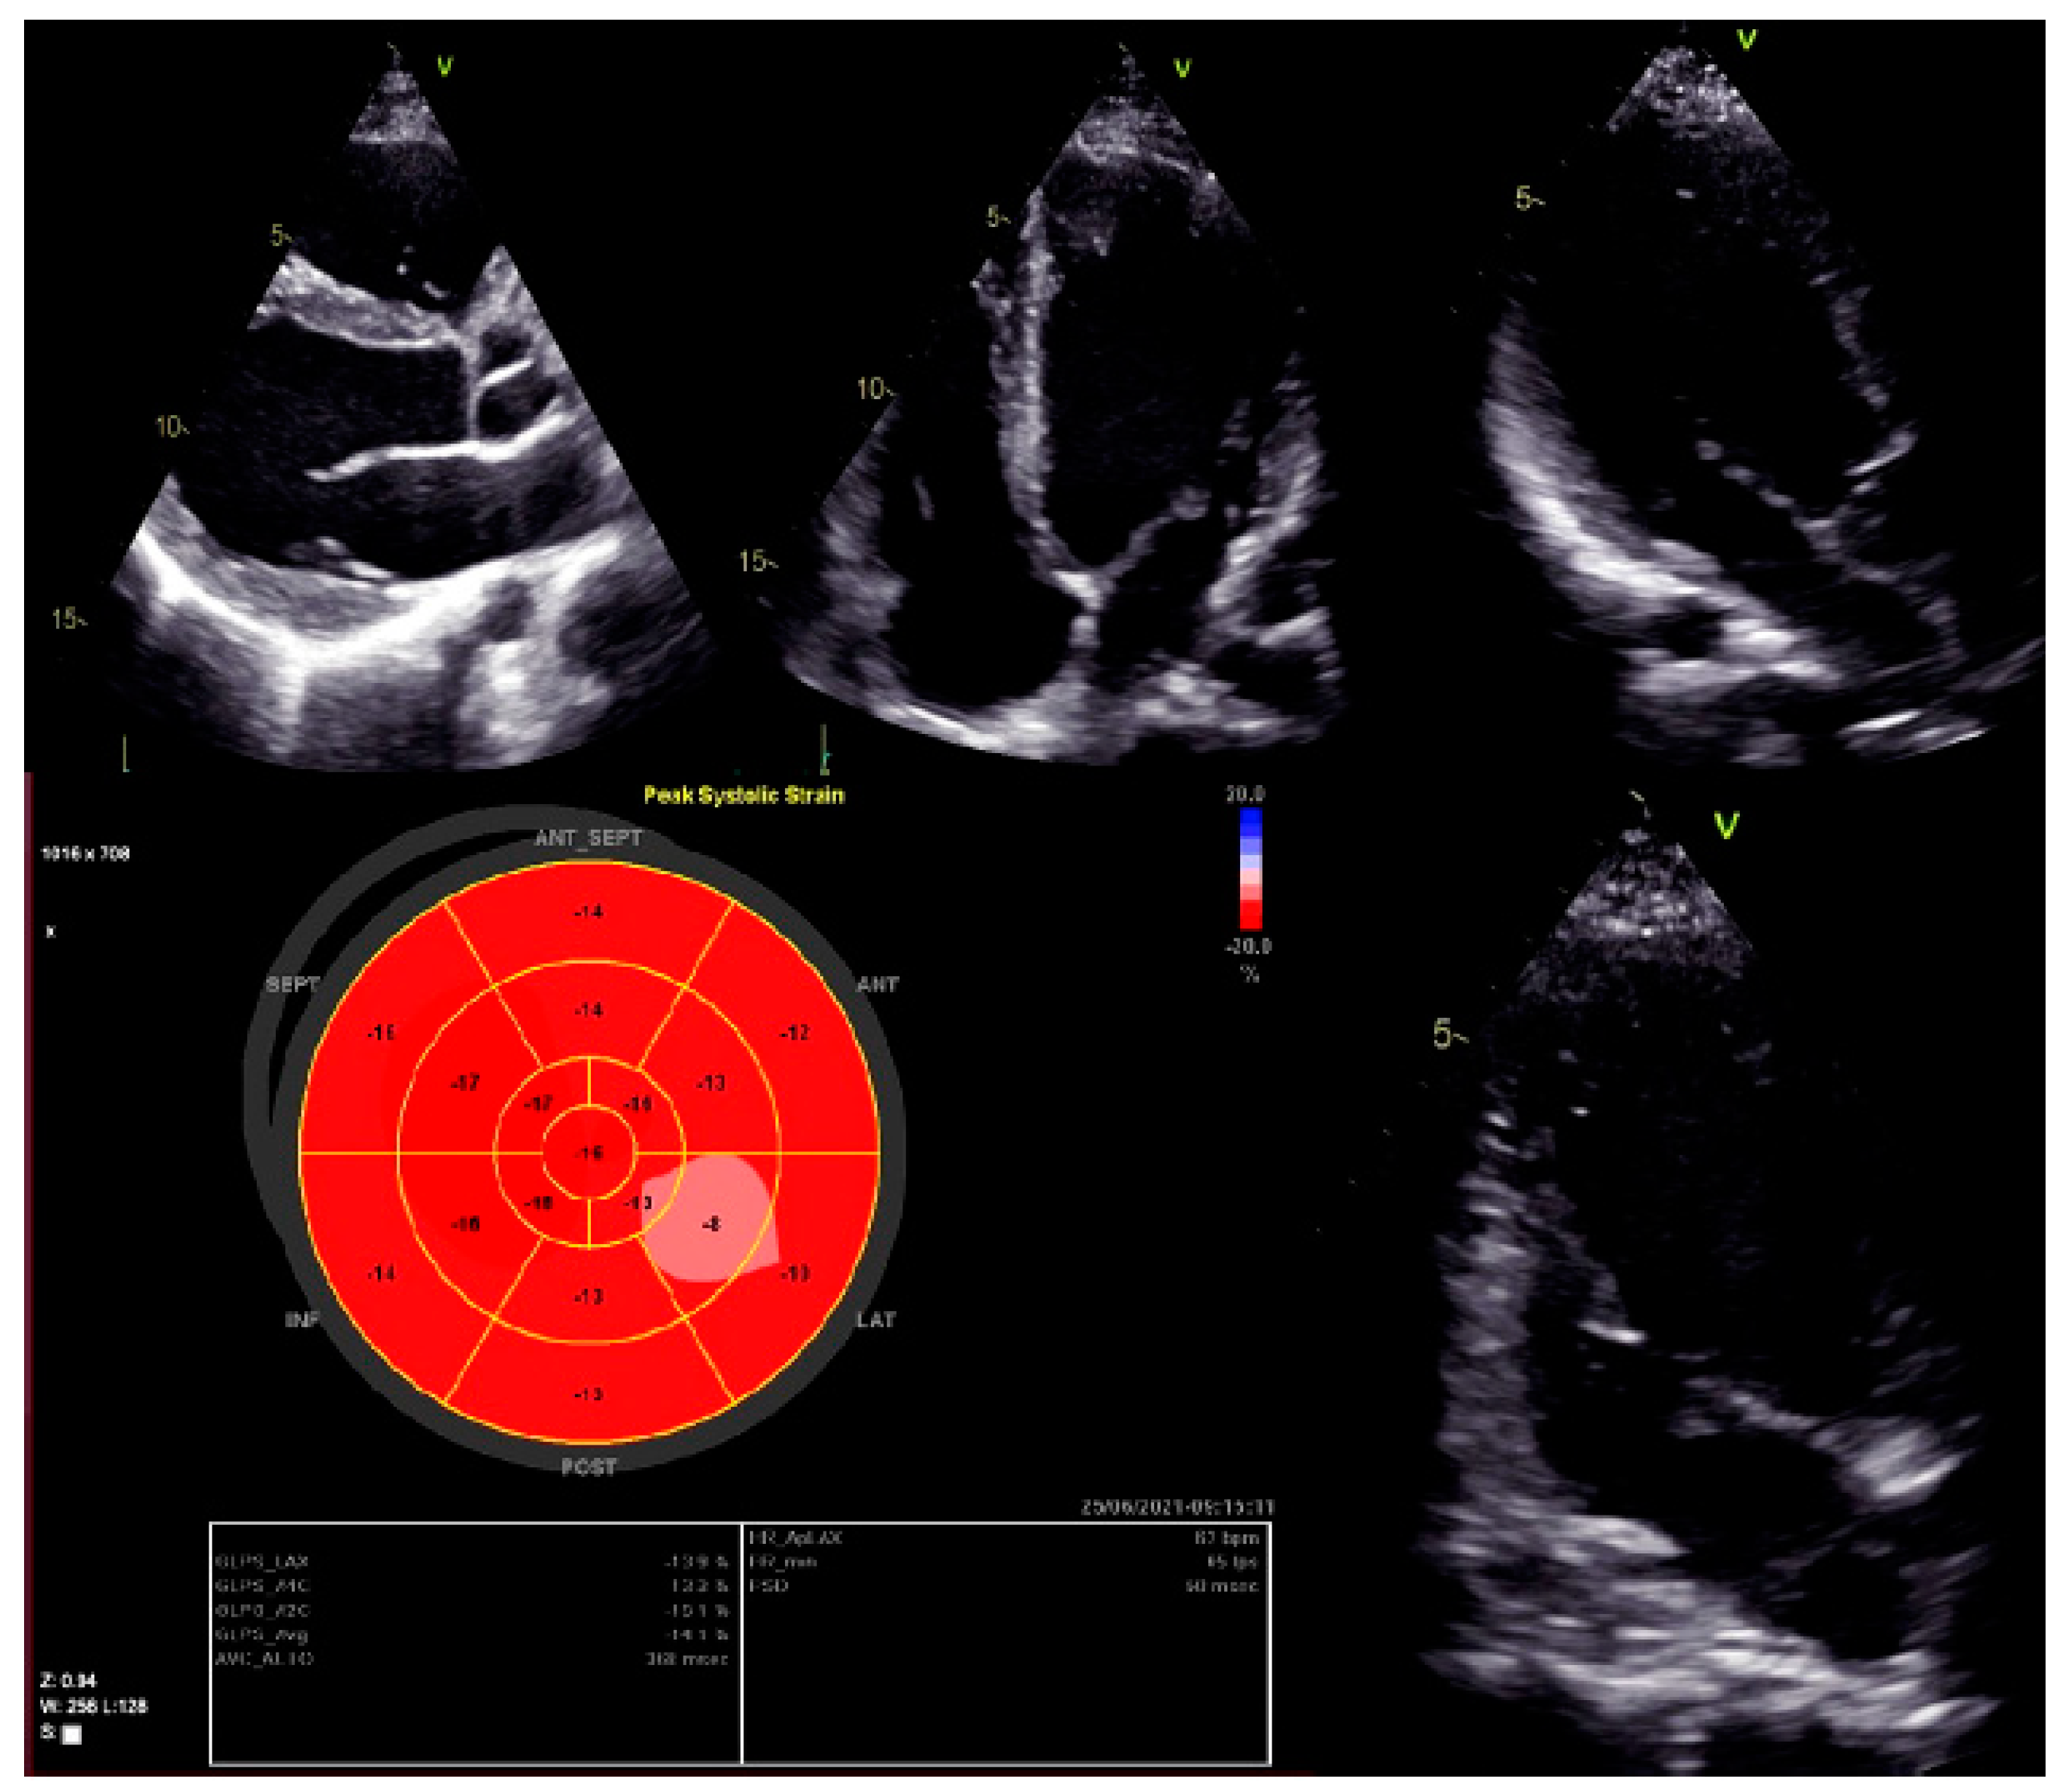Viewport: 2066px width, 1792px height.
Task: Open the parasternal long-axis image top left
Action: coord(400,450)
